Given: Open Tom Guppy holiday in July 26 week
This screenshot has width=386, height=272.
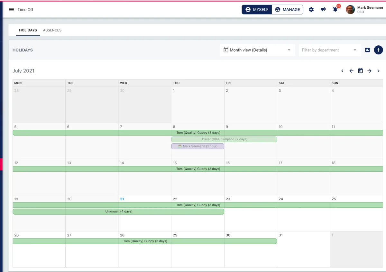Looking at the screenshot, I should pyautogui.click(x=145, y=241).
